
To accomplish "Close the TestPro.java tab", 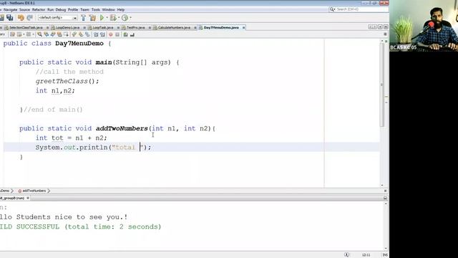I will click(150, 27).
